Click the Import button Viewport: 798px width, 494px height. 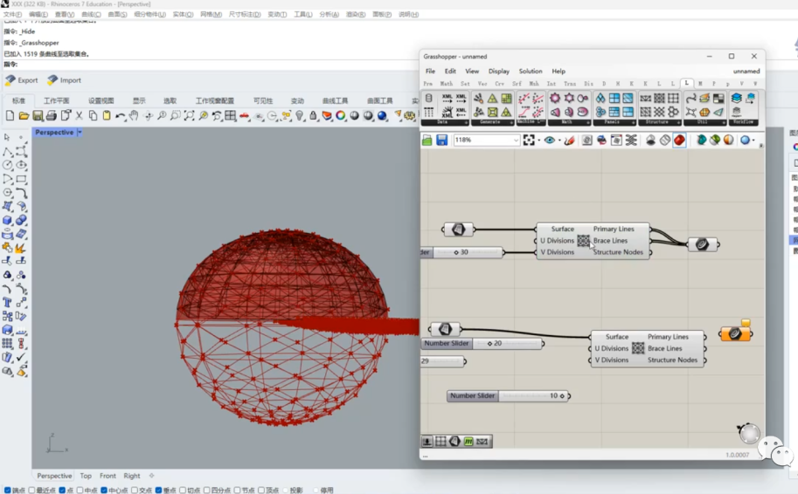point(64,80)
